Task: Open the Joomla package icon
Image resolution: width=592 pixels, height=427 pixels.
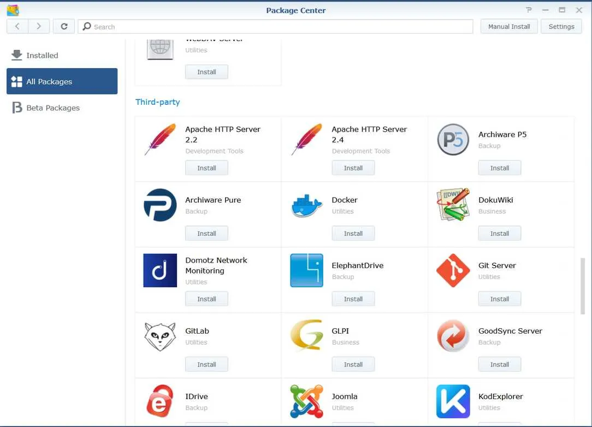Action: coord(306,401)
